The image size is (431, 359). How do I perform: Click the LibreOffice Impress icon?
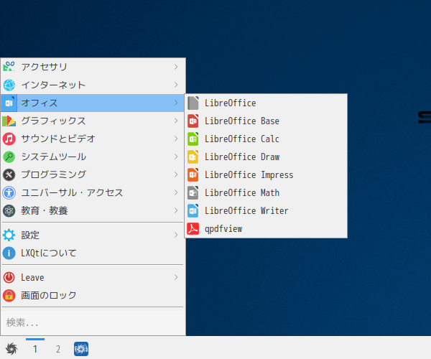pos(193,175)
